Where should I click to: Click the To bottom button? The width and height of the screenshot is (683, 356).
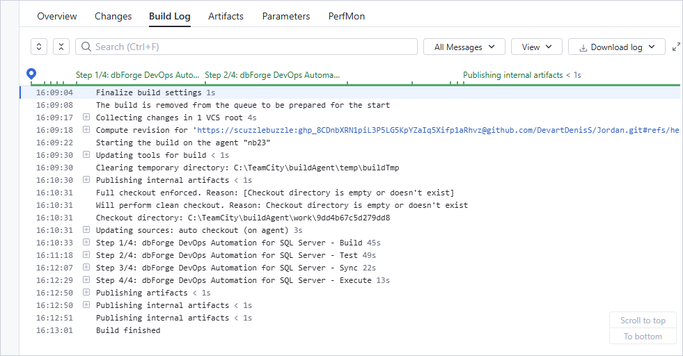(x=643, y=337)
